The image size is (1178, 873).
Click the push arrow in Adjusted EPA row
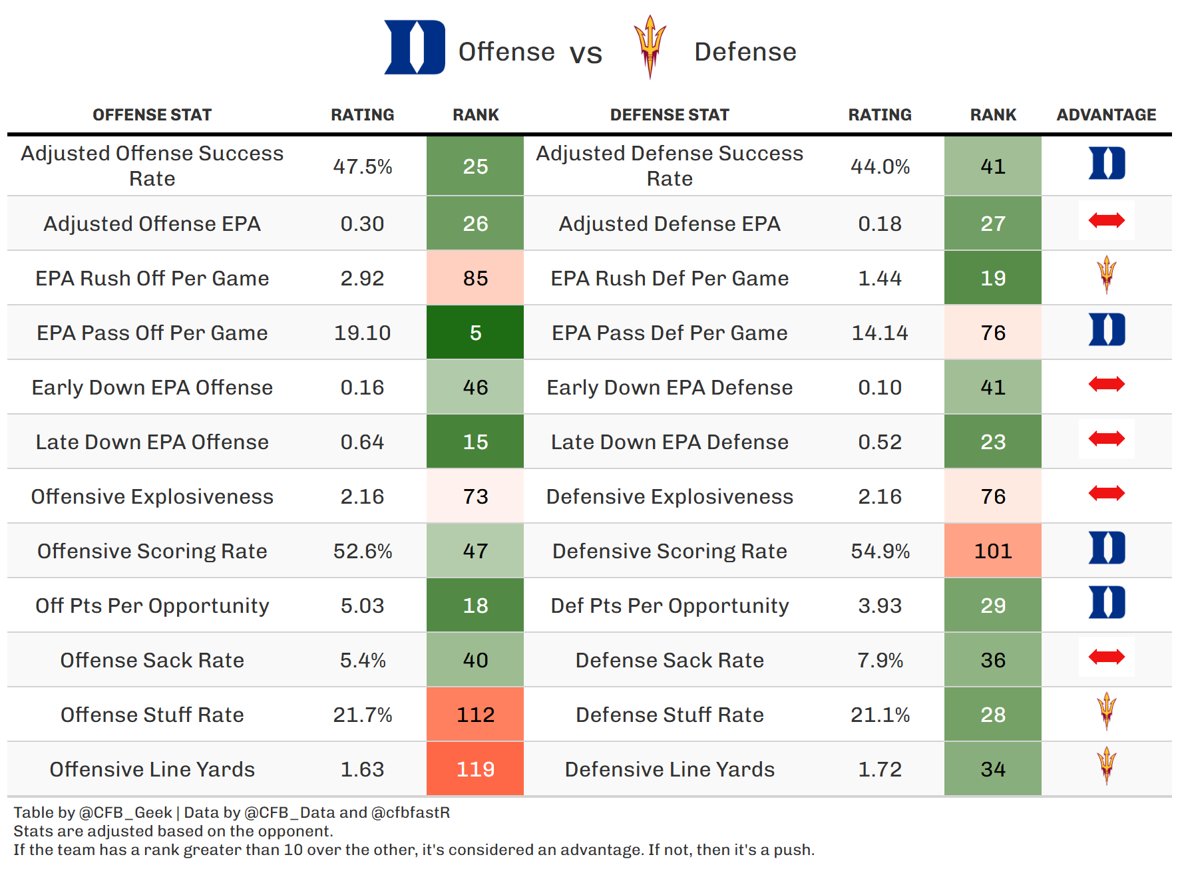[1106, 220]
